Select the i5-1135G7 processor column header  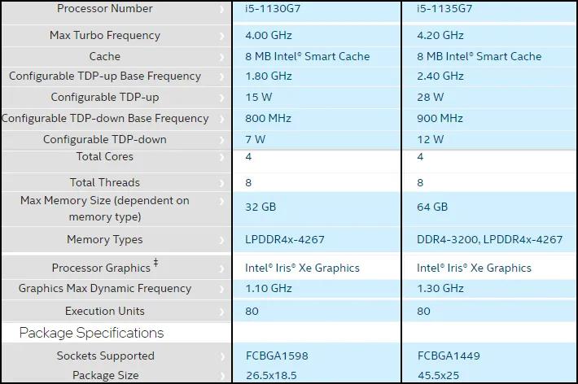[449, 9]
